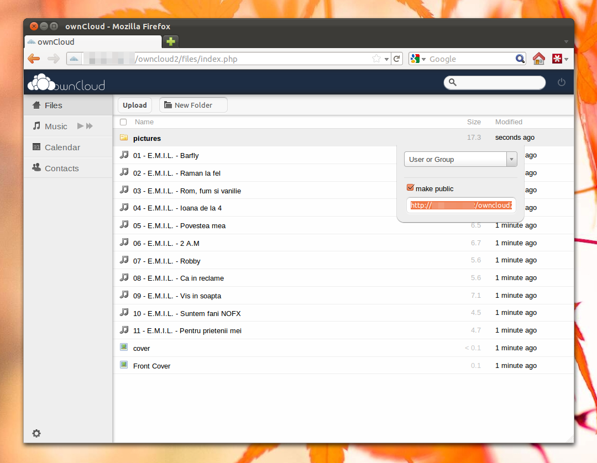Image resolution: width=597 pixels, height=463 pixels.
Task: Click the ownCloud search box
Action: click(x=495, y=82)
